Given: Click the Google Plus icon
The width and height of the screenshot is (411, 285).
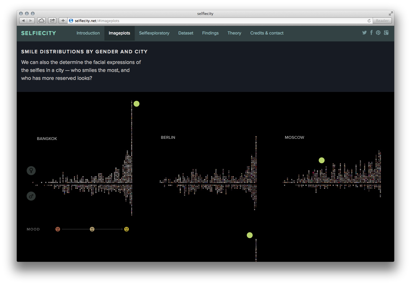Looking at the screenshot, I should click(x=386, y=33).
